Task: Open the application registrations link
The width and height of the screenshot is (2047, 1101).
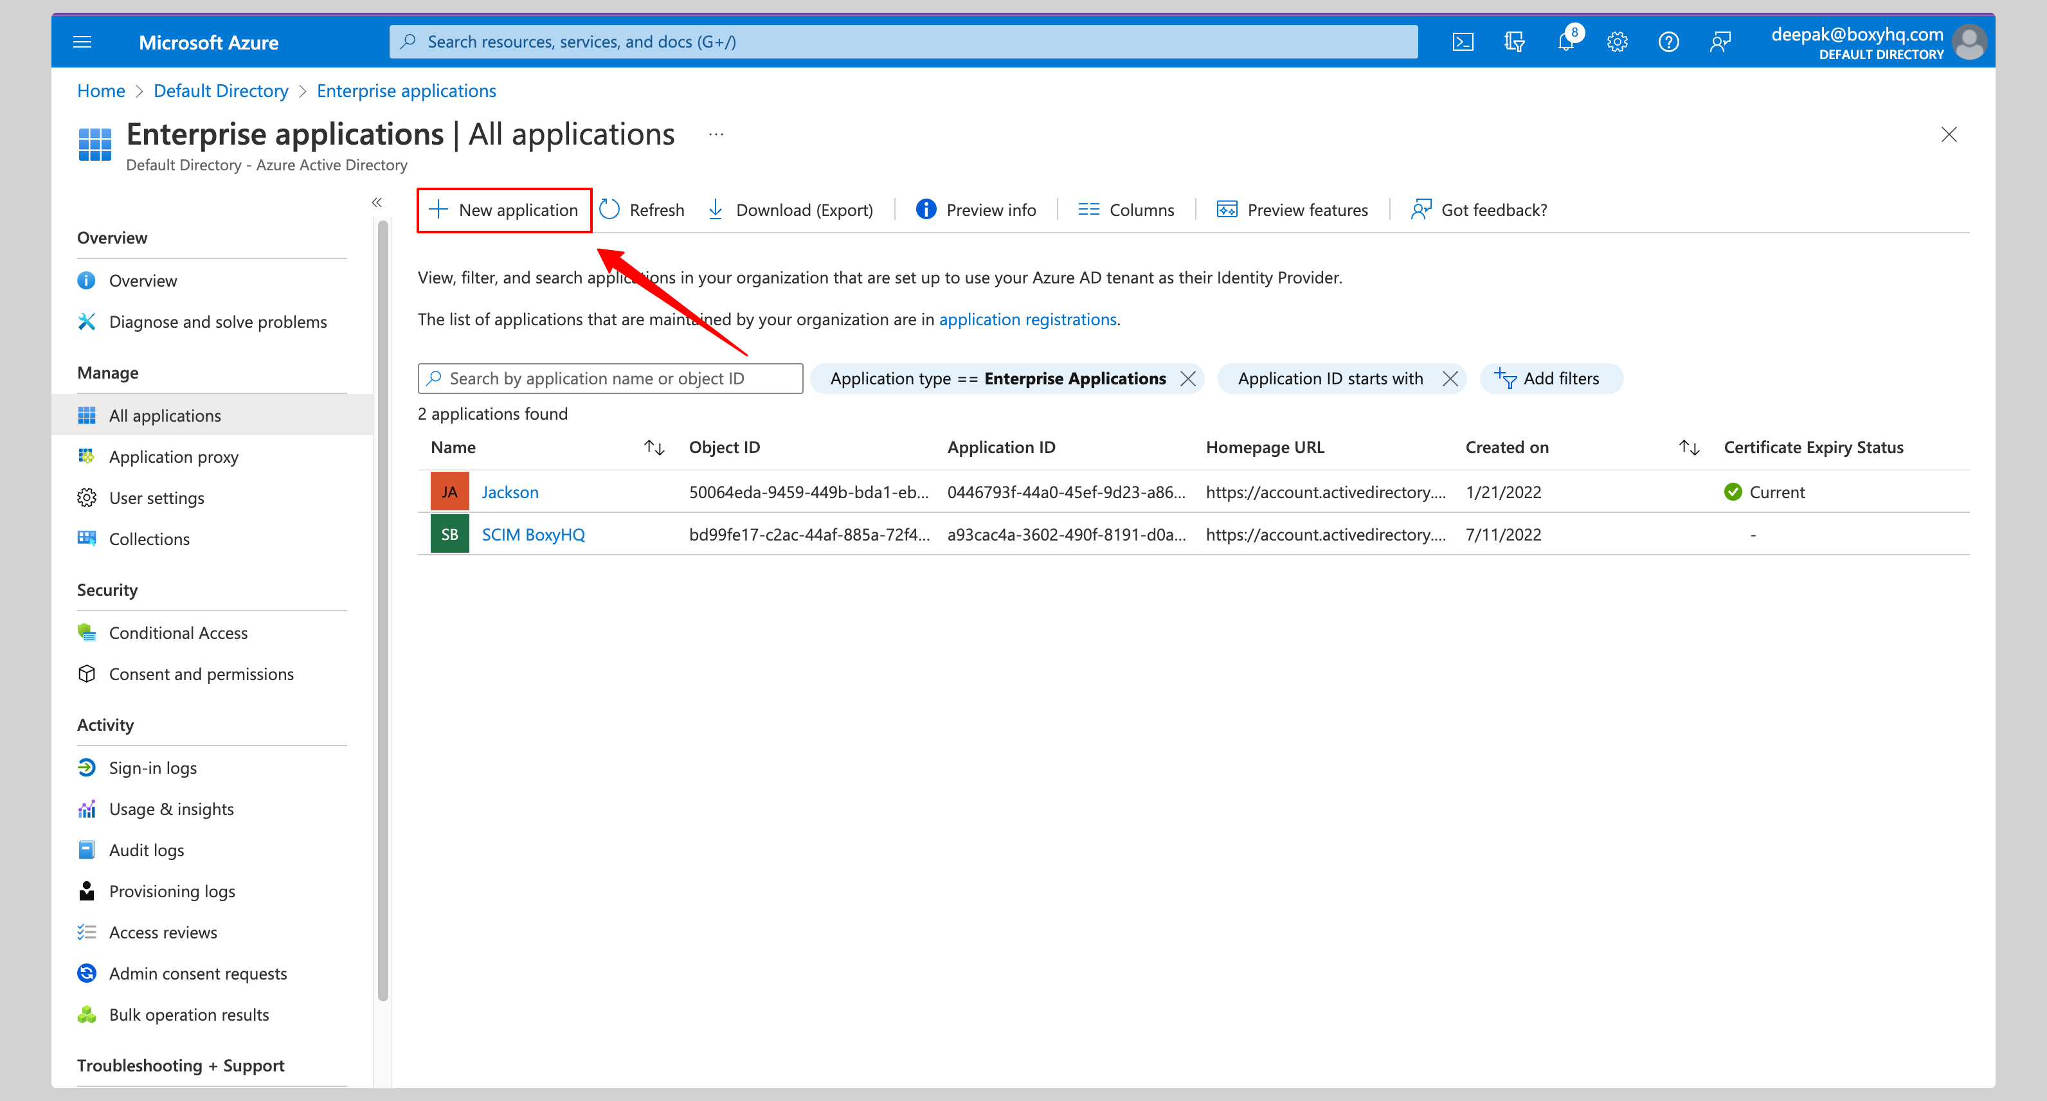Action: pos(1027,319)
